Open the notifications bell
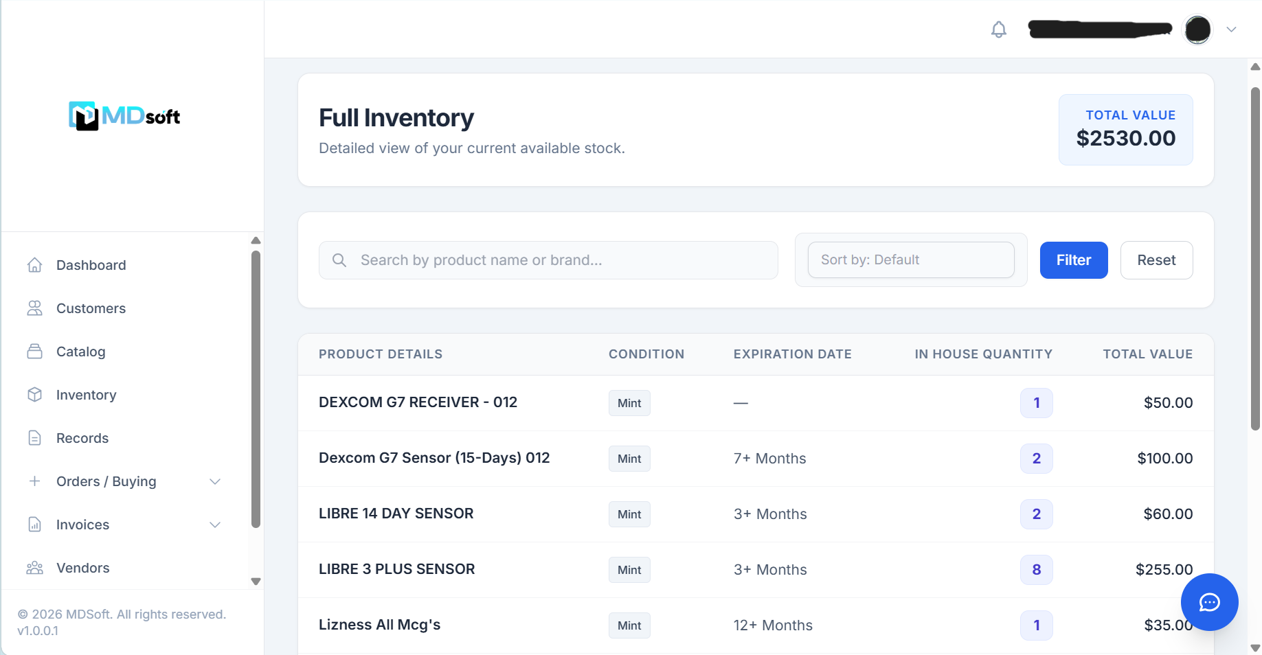The height and width of the screenshot is (655, 1262). coord(999,30)
